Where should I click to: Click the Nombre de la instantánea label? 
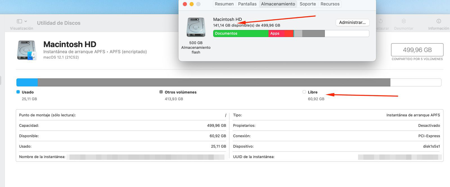click(x=42, y=157)
